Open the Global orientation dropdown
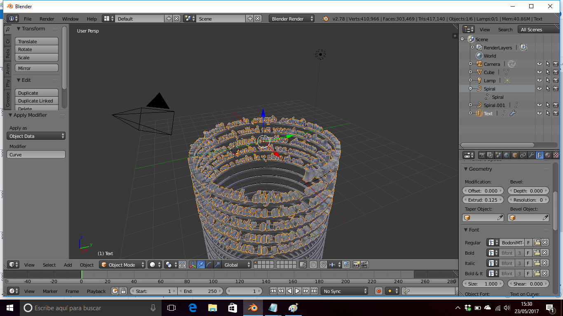This screenshot has width=563, height=316. point(237,265)
